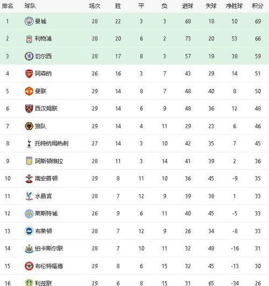The width and height of the screenshot is (269, 286).
Task: Click the Wolves club crest
Action: click(29, 126)
